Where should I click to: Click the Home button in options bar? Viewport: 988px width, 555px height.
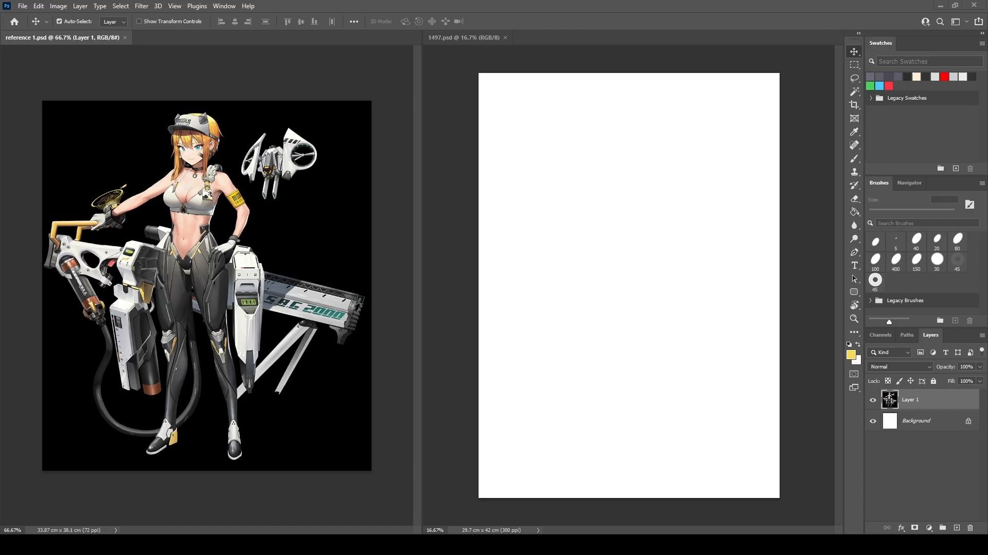(x=14, y=22)
